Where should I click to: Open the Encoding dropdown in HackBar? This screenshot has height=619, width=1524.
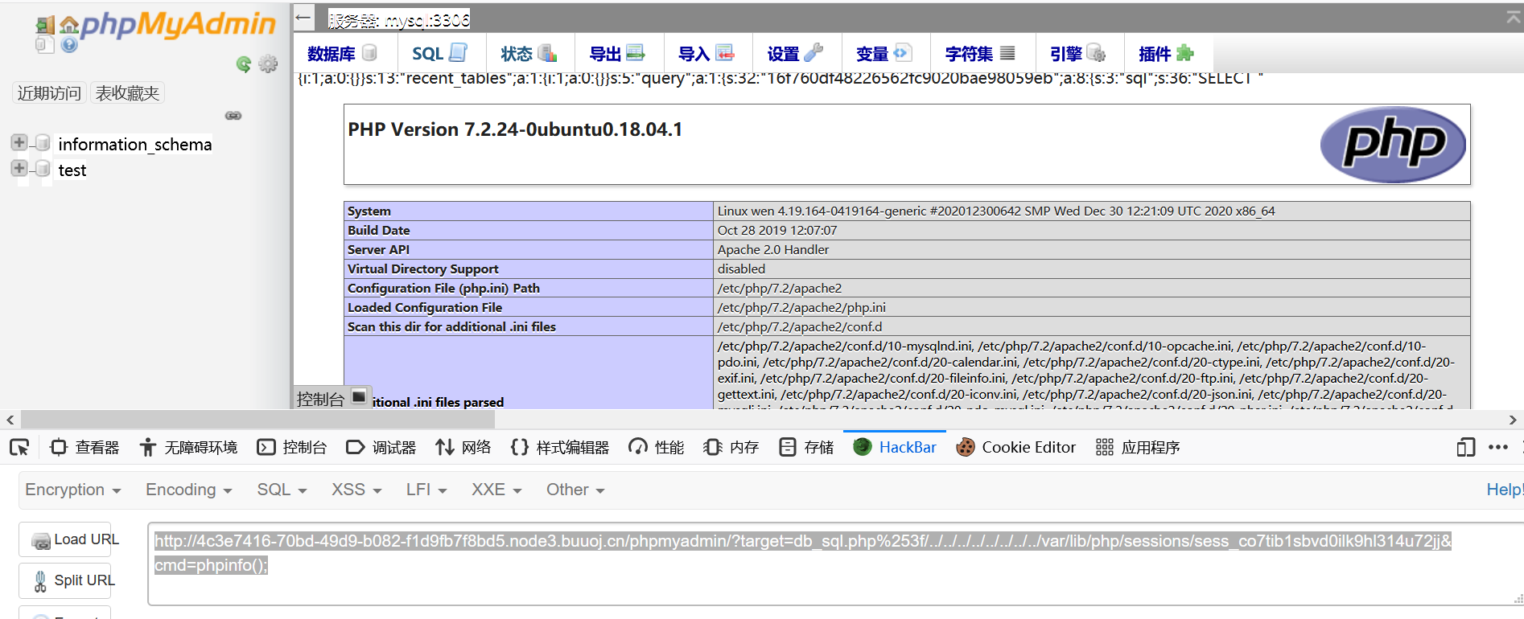coord(188,490)
